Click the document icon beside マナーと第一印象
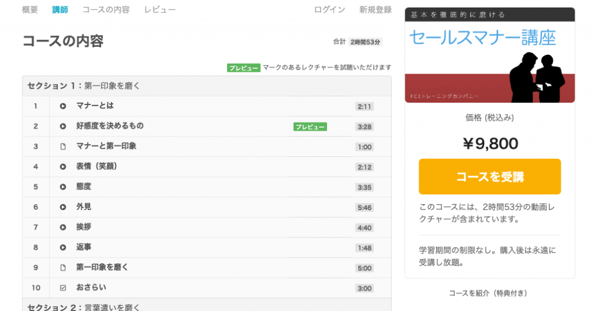 63,146
